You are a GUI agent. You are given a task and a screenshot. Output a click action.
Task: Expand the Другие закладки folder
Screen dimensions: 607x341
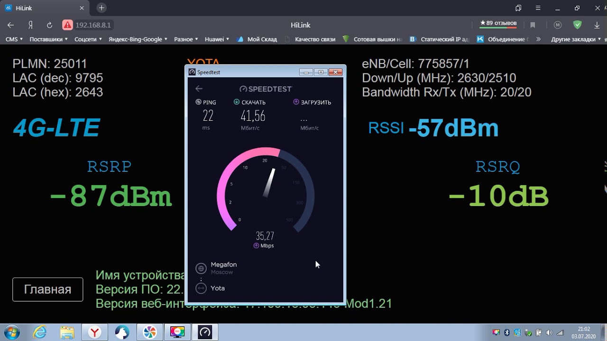click(576, 39)
